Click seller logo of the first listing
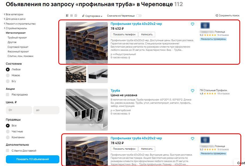This screenshot has height=166, width=245. tap(205, 25)
